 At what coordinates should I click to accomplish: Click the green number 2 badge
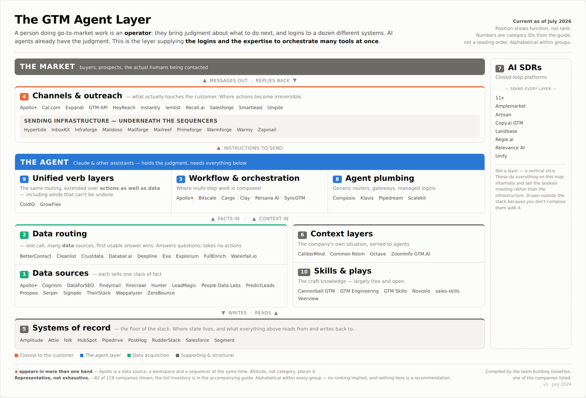point(24,235)
